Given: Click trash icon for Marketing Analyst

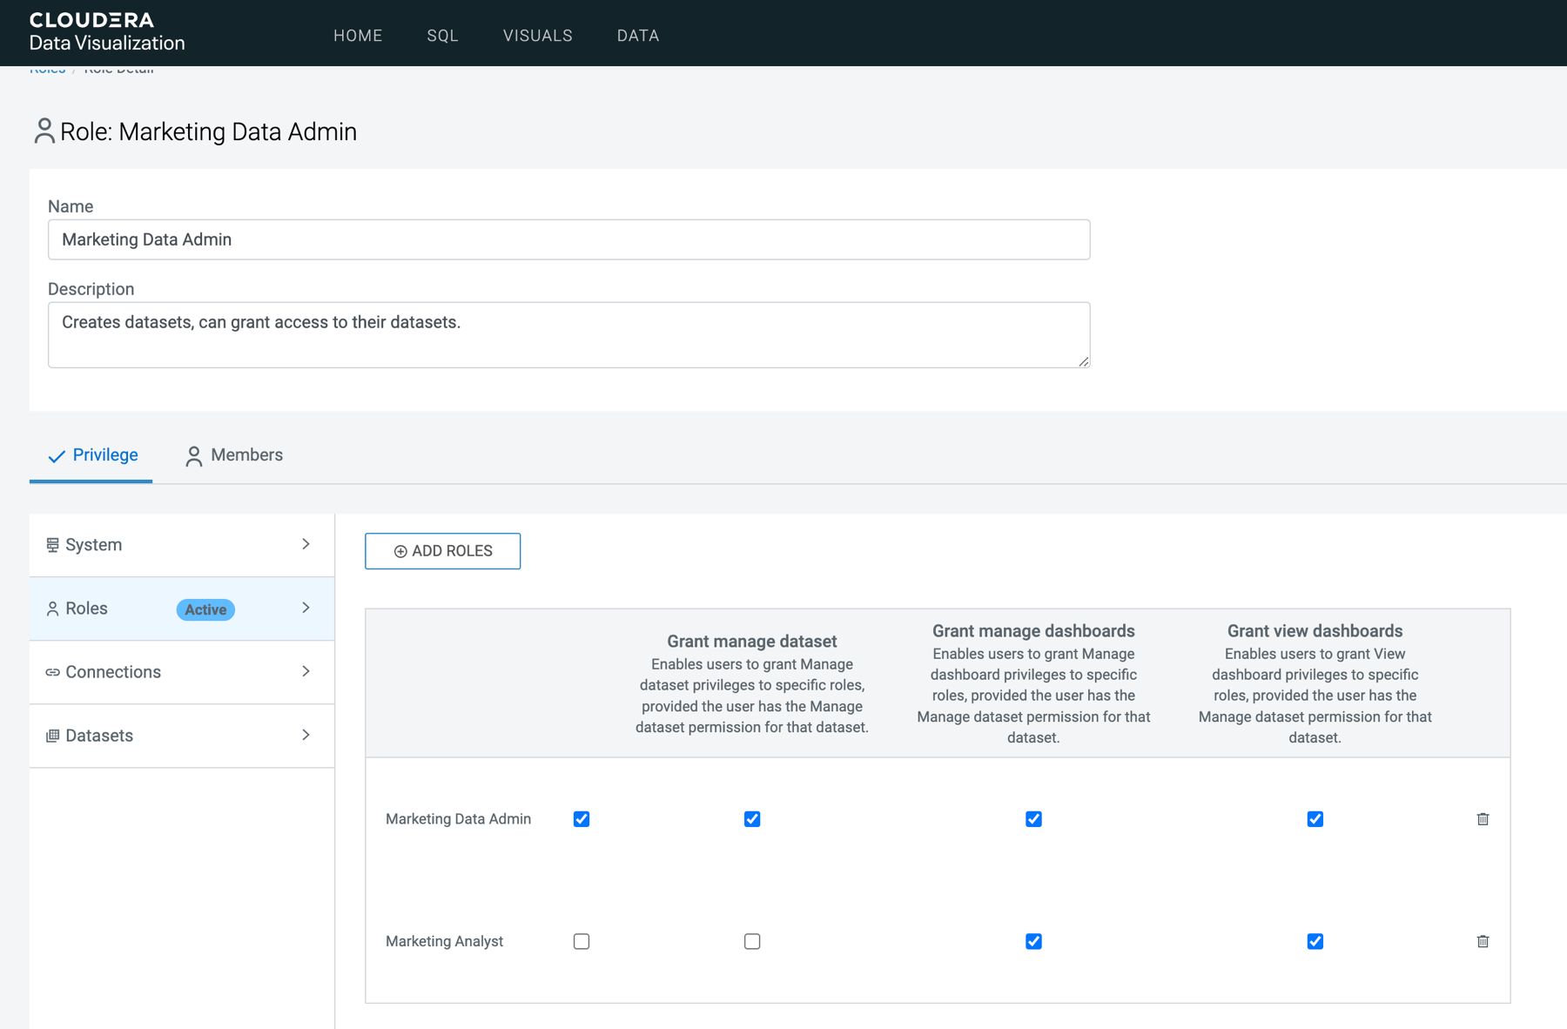Looking at the screenshot, I should click(x=1483, y=941).
